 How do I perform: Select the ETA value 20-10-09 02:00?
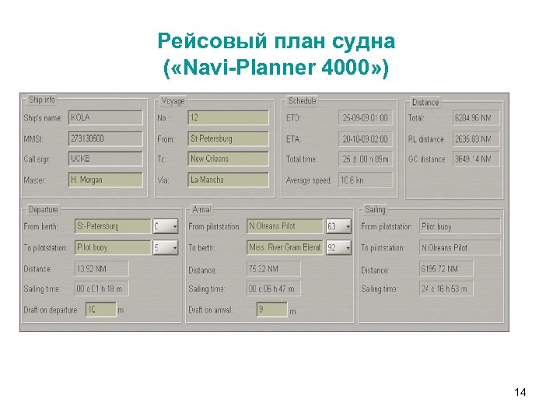coord(366,139)
